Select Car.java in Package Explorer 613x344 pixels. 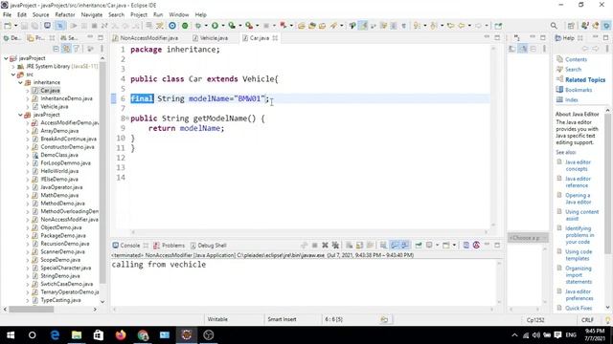coord(50,91)
